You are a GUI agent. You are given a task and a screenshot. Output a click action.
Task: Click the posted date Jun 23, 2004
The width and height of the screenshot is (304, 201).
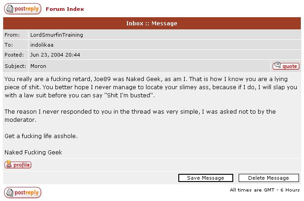click(47, 55)
